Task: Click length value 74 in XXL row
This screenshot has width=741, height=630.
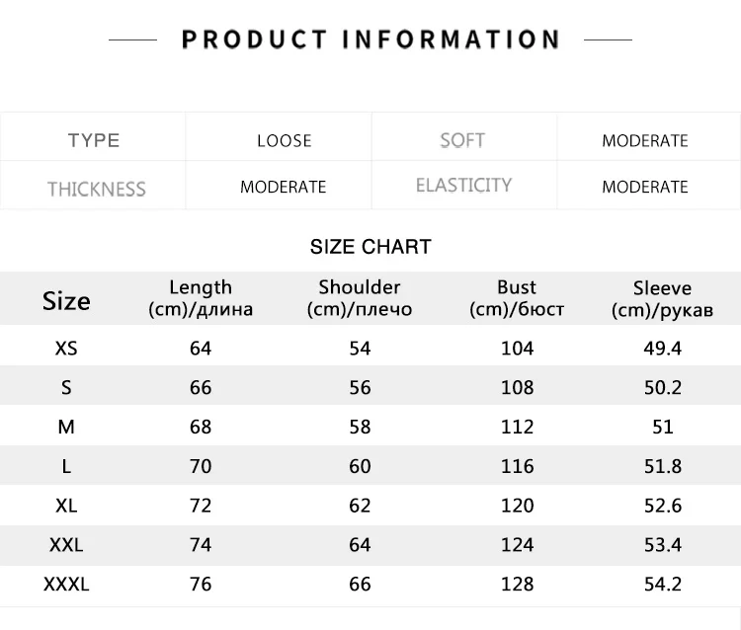Action: coord(201,545)
